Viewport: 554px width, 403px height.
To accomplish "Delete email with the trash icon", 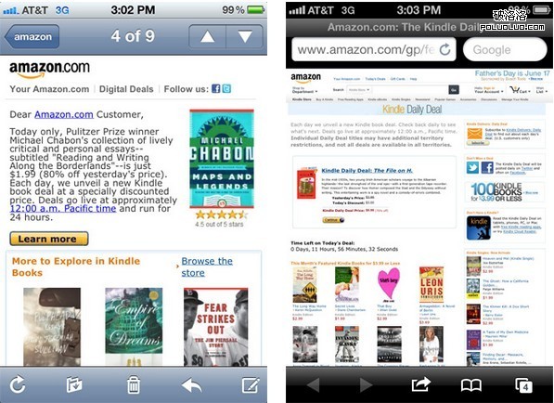I will [134, 384].
